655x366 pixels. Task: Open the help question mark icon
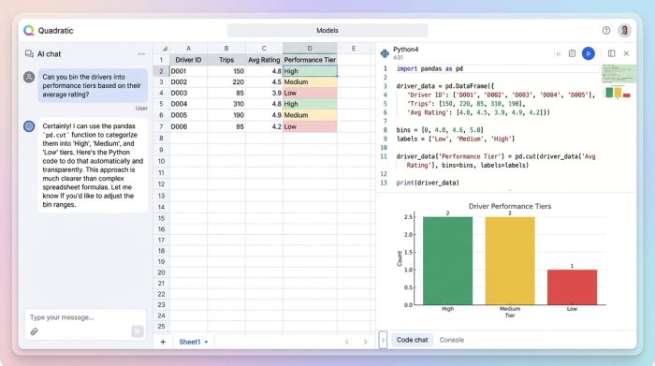(606, 31)
